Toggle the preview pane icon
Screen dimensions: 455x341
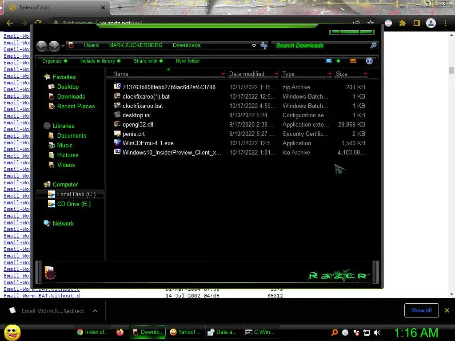(x=353, y=61)
